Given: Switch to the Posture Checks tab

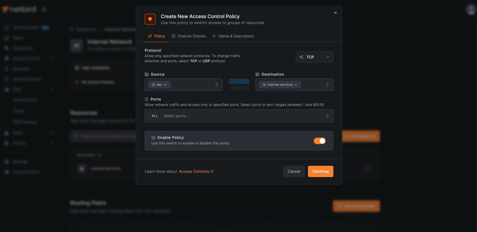Looking at the screenshot, I should (188, 36).
